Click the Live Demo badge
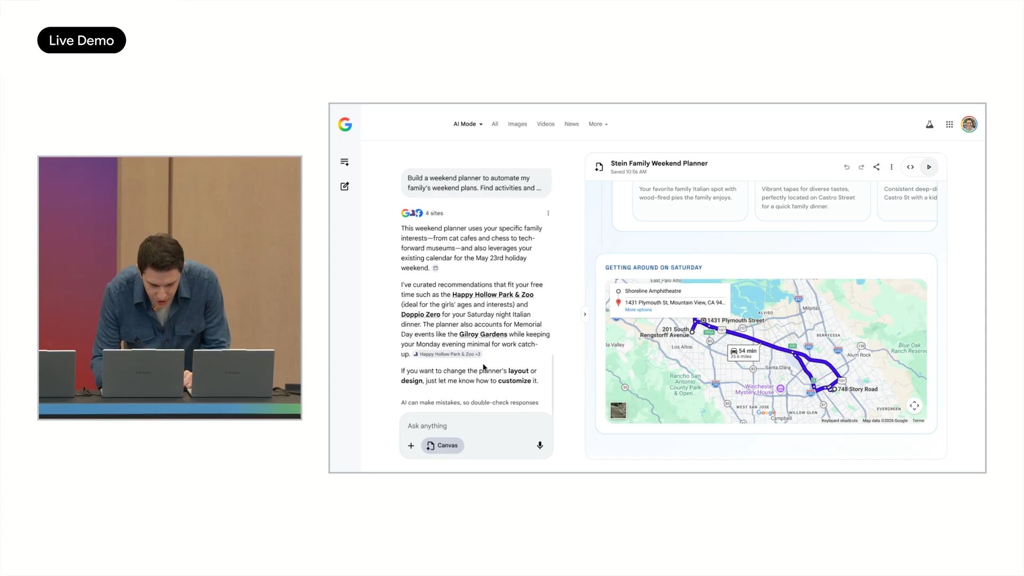 click(x=82, y=40)
